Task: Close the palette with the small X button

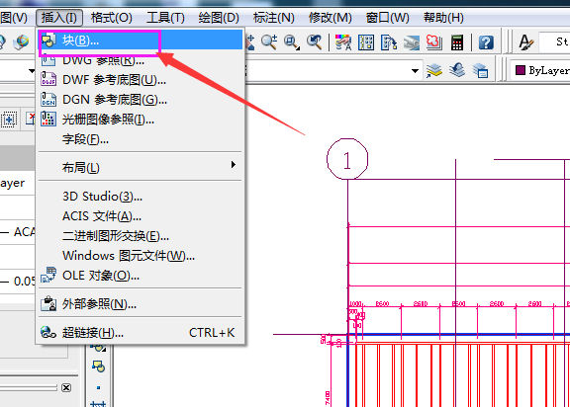Action: (66, 388)
